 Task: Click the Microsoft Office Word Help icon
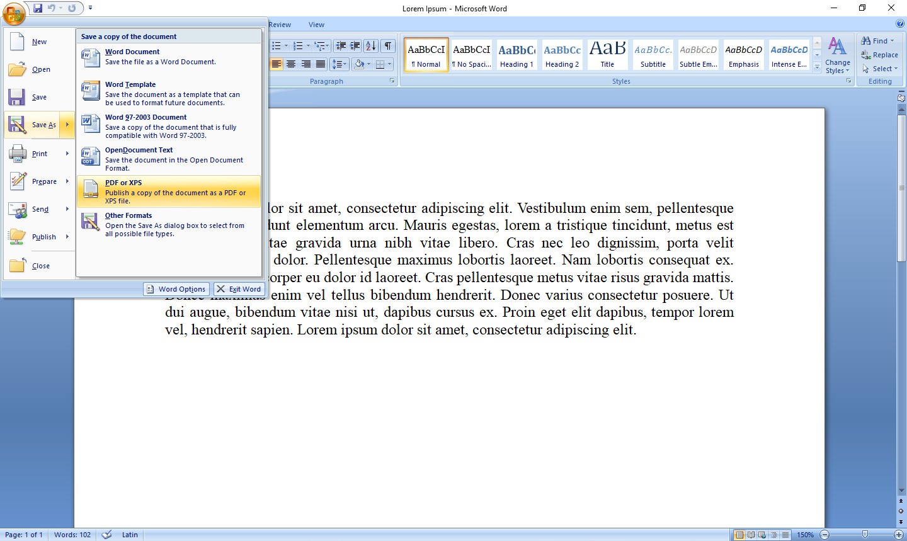pyautogui.click(x=900, y=24)
